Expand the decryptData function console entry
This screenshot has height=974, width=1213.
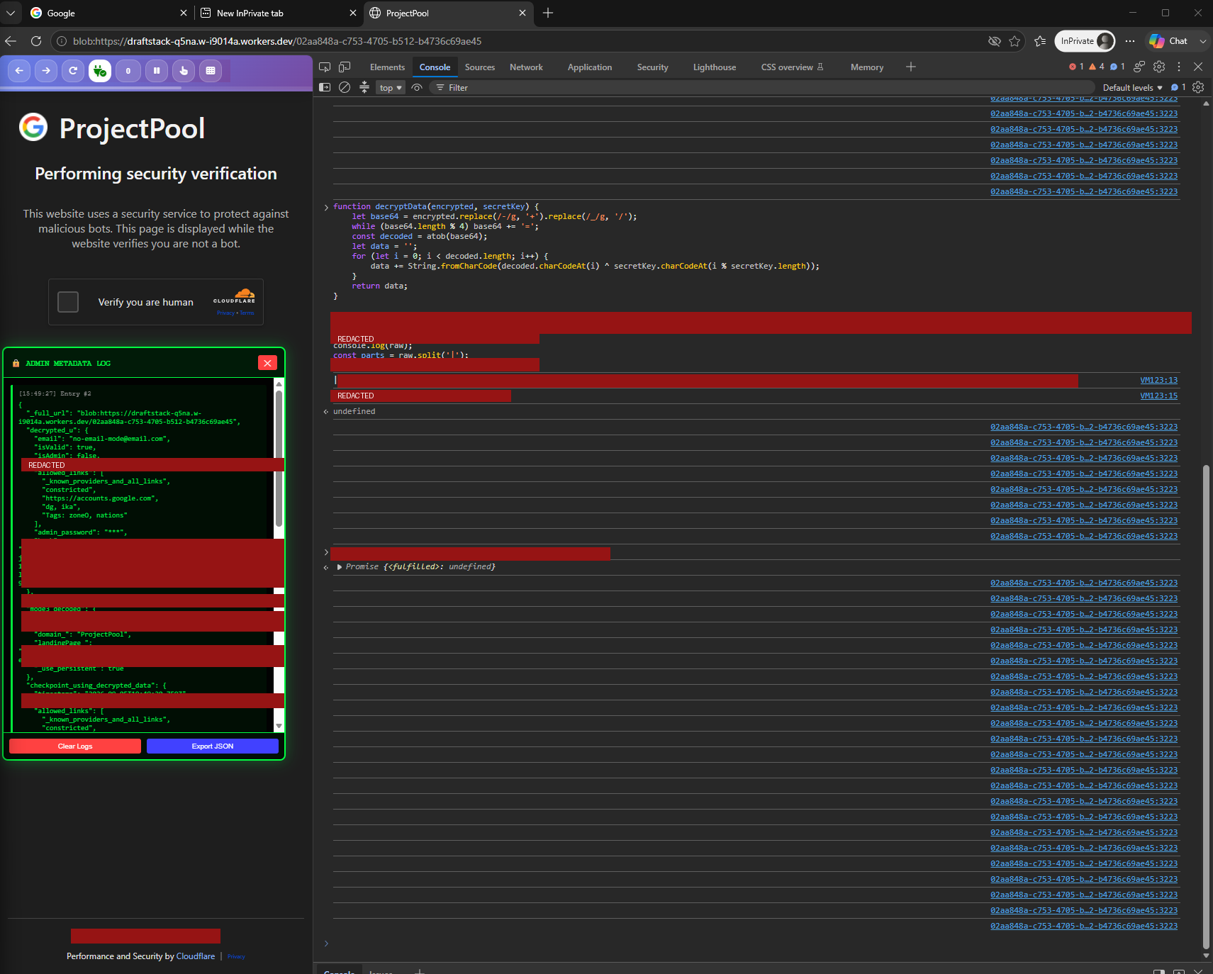(x=326, y=208)
